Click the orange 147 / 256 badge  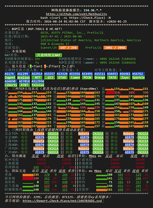coord(68,48)
